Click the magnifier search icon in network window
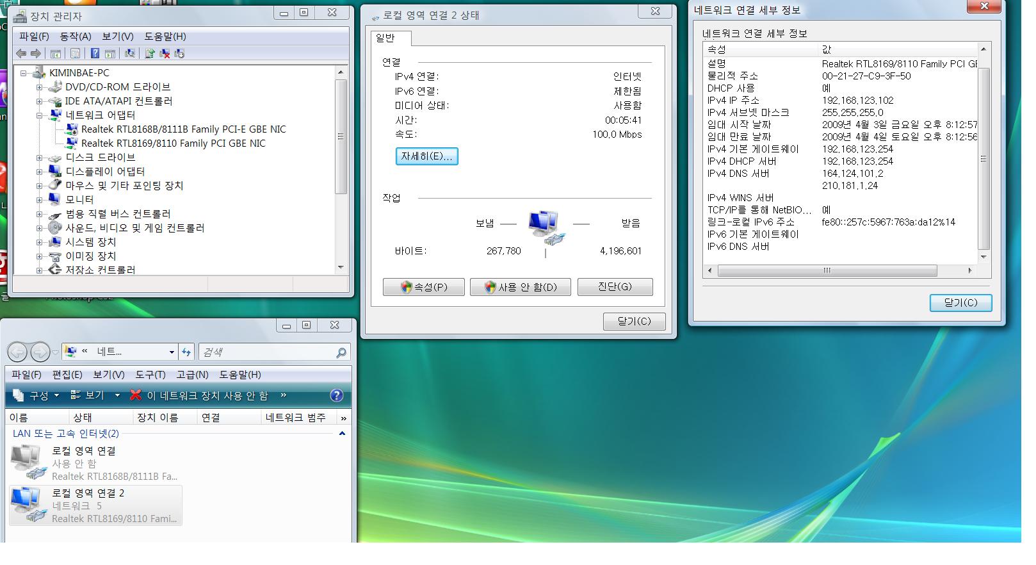The image size is (1036, 565). (x=341, y=352)
